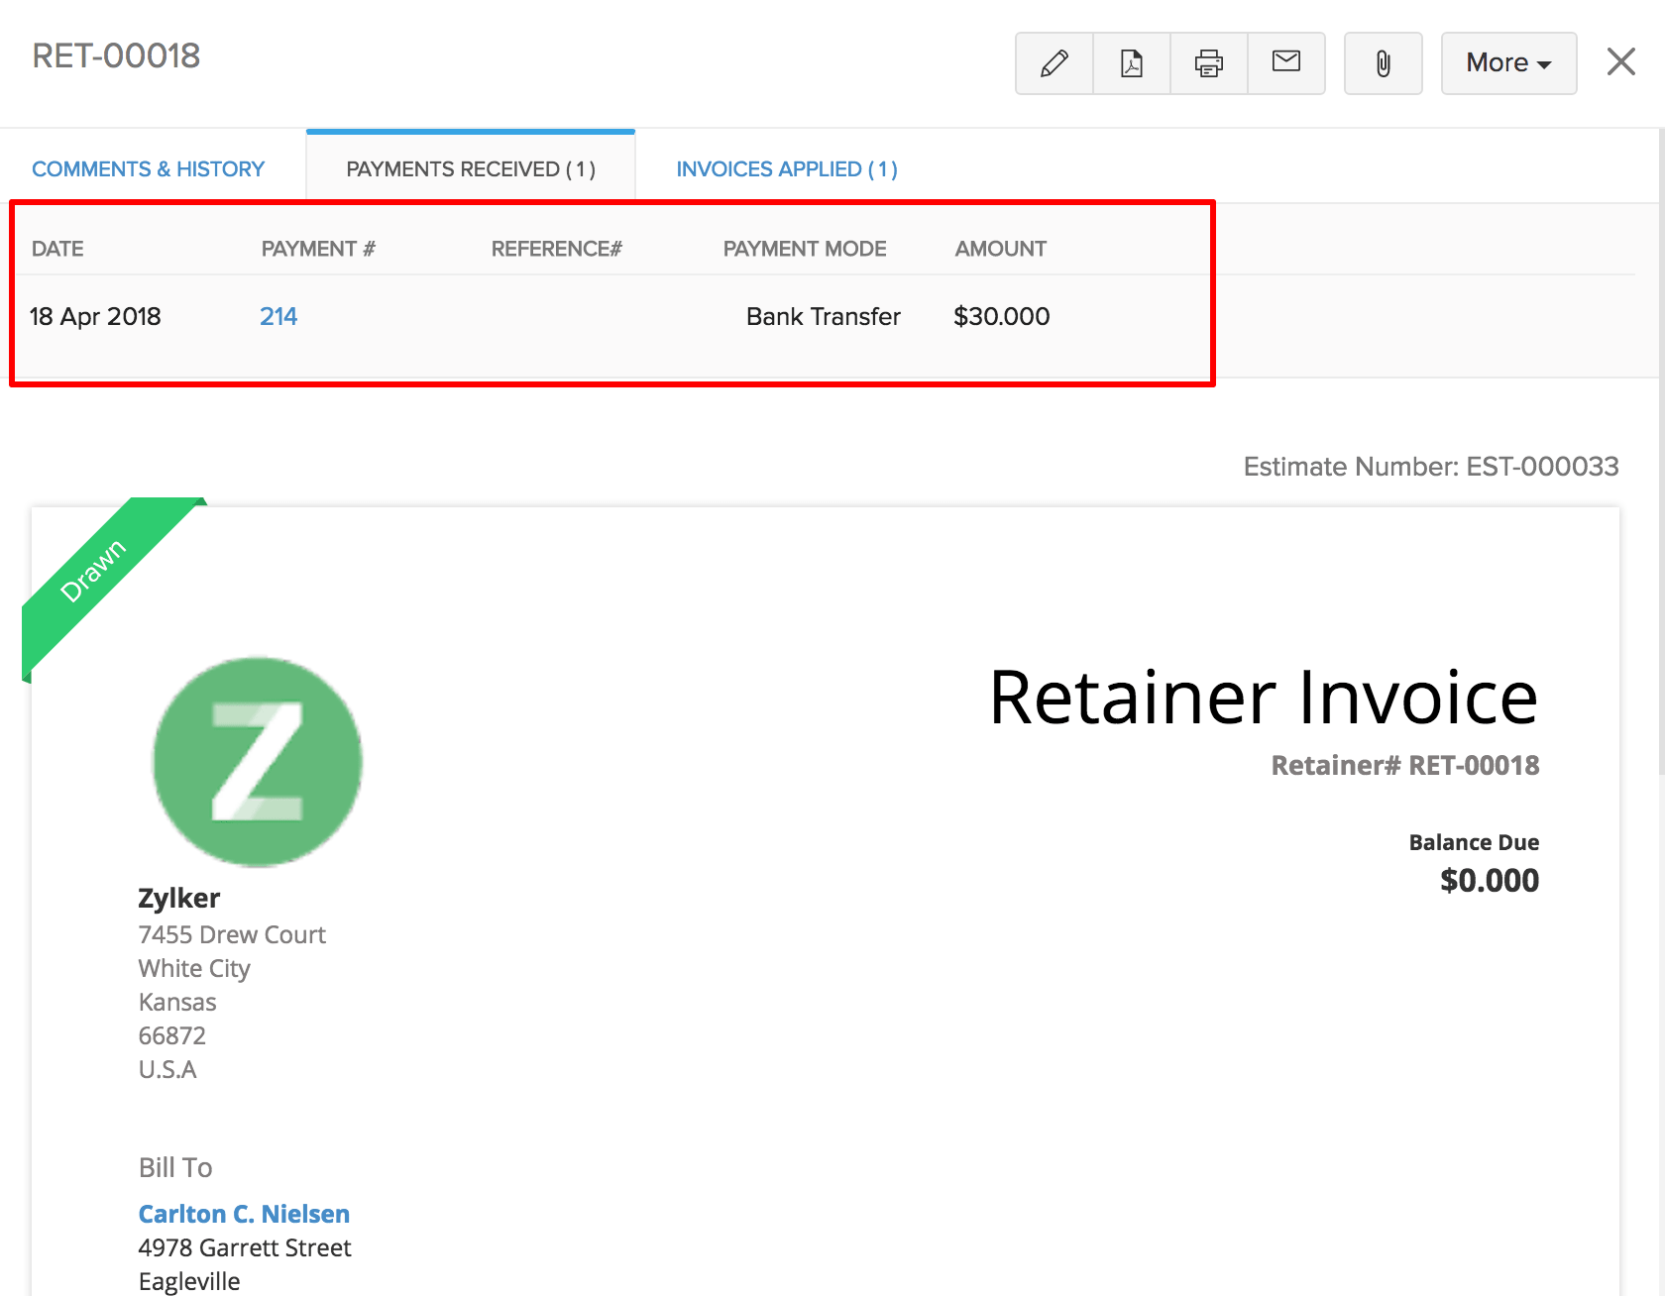Viewport: 1665px width, 1296px height.
Task: Click the pencil edit icon
Action: point(1054,63)
